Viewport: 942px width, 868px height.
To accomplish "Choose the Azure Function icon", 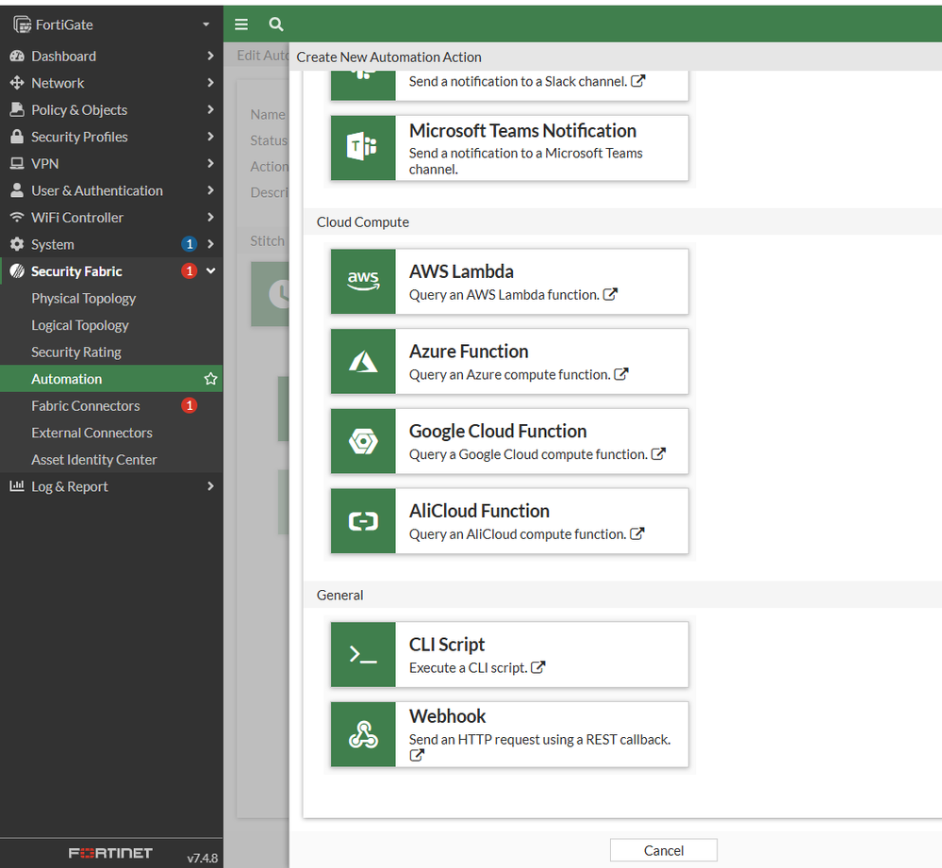I will click(363, 361).
